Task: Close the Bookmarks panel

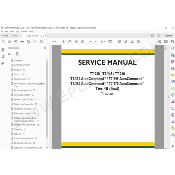Action: point(45,48)
